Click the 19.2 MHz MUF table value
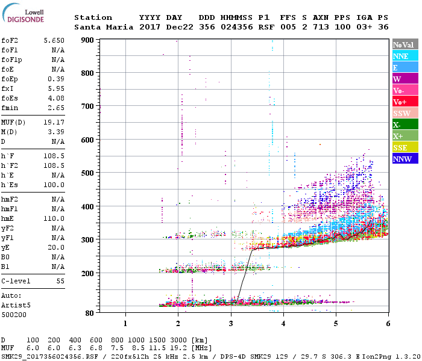The image size is (422, 361). (x=178, y=348)
